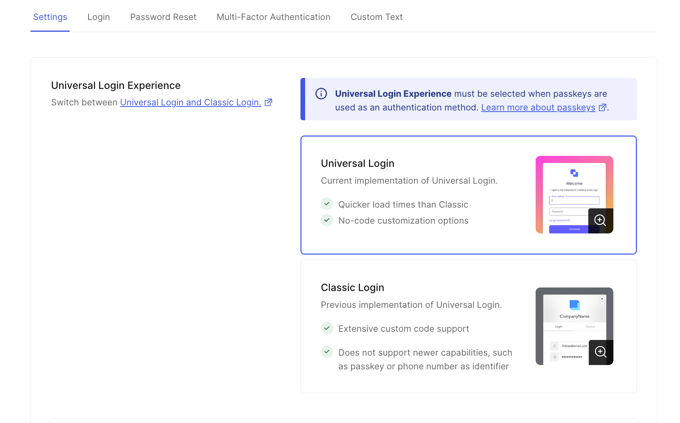The width and height of the screenshot is (680, 423).
Task: Click external link icon beside Classic Login link
Action: pyautogui.click(x=268, y=102)
